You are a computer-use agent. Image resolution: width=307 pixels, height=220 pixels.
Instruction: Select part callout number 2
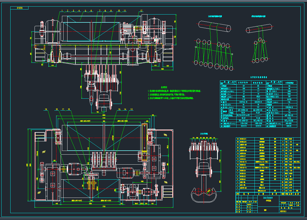tap(68, 11)
